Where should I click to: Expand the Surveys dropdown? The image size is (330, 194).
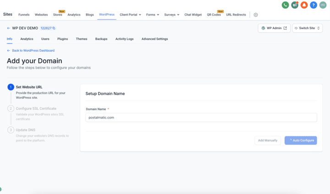point(172,15)
